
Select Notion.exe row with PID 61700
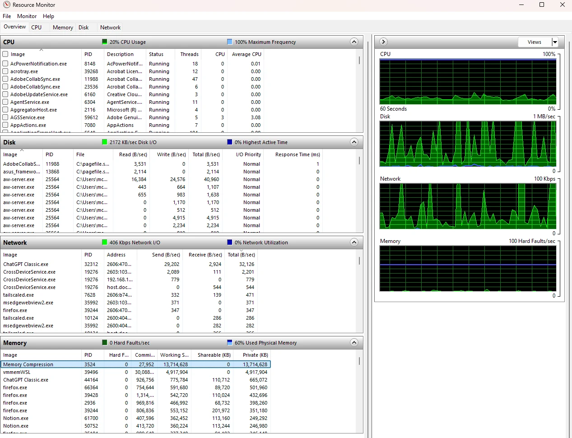(135, 418)
